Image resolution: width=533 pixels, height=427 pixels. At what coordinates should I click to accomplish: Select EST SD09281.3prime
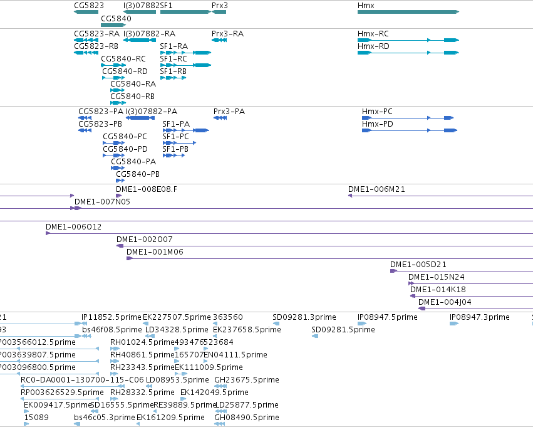point(276,324)
